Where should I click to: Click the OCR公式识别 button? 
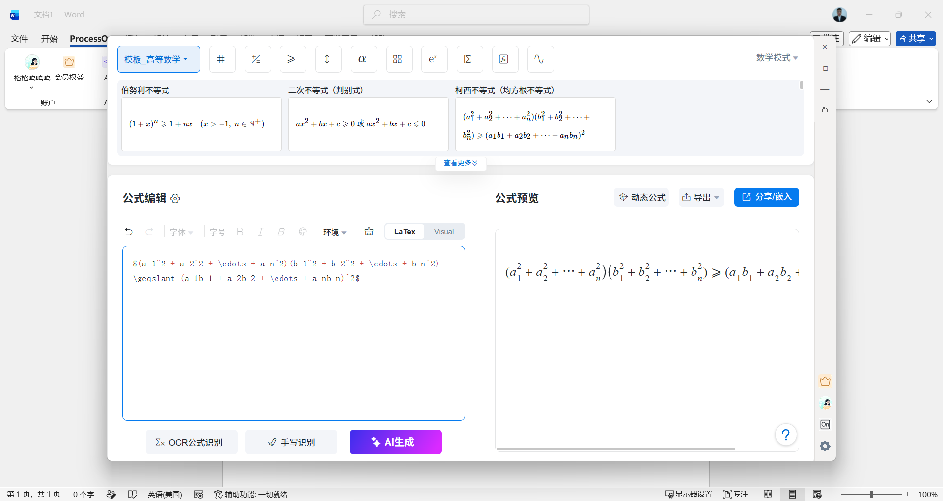point(192,442)
